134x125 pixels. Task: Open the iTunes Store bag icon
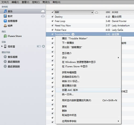pos(5,36)
